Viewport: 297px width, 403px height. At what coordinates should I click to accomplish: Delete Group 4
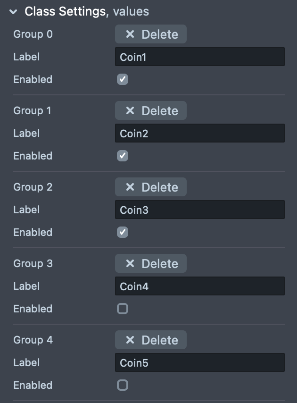point(151,340)
